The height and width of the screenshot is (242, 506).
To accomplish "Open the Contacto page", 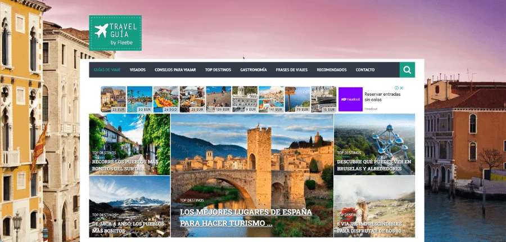I will click(365, 70).
